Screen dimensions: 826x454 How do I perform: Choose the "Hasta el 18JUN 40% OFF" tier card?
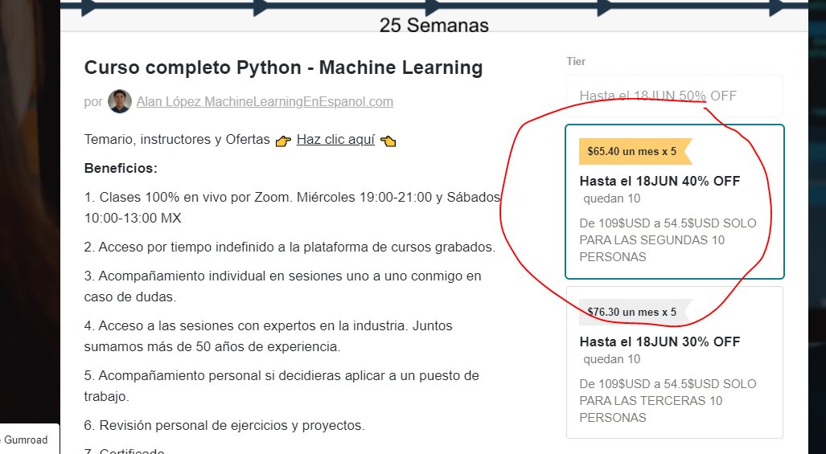674,202
